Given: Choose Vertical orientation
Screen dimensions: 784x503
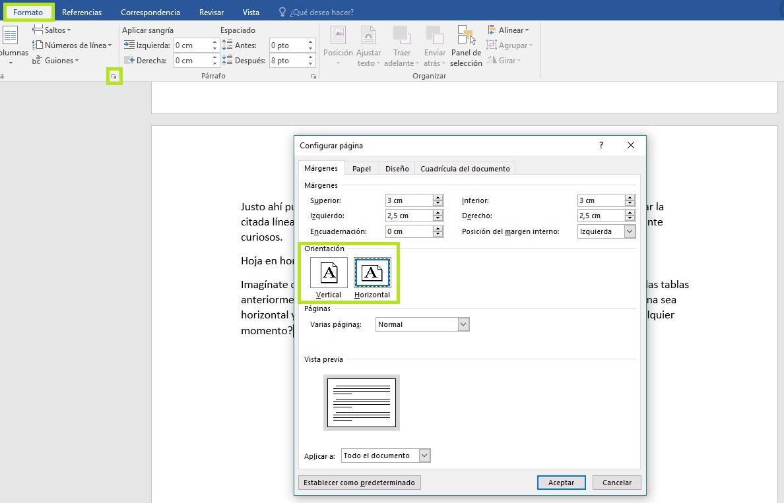Looking at the screenshot, I should tap(329, 278).
